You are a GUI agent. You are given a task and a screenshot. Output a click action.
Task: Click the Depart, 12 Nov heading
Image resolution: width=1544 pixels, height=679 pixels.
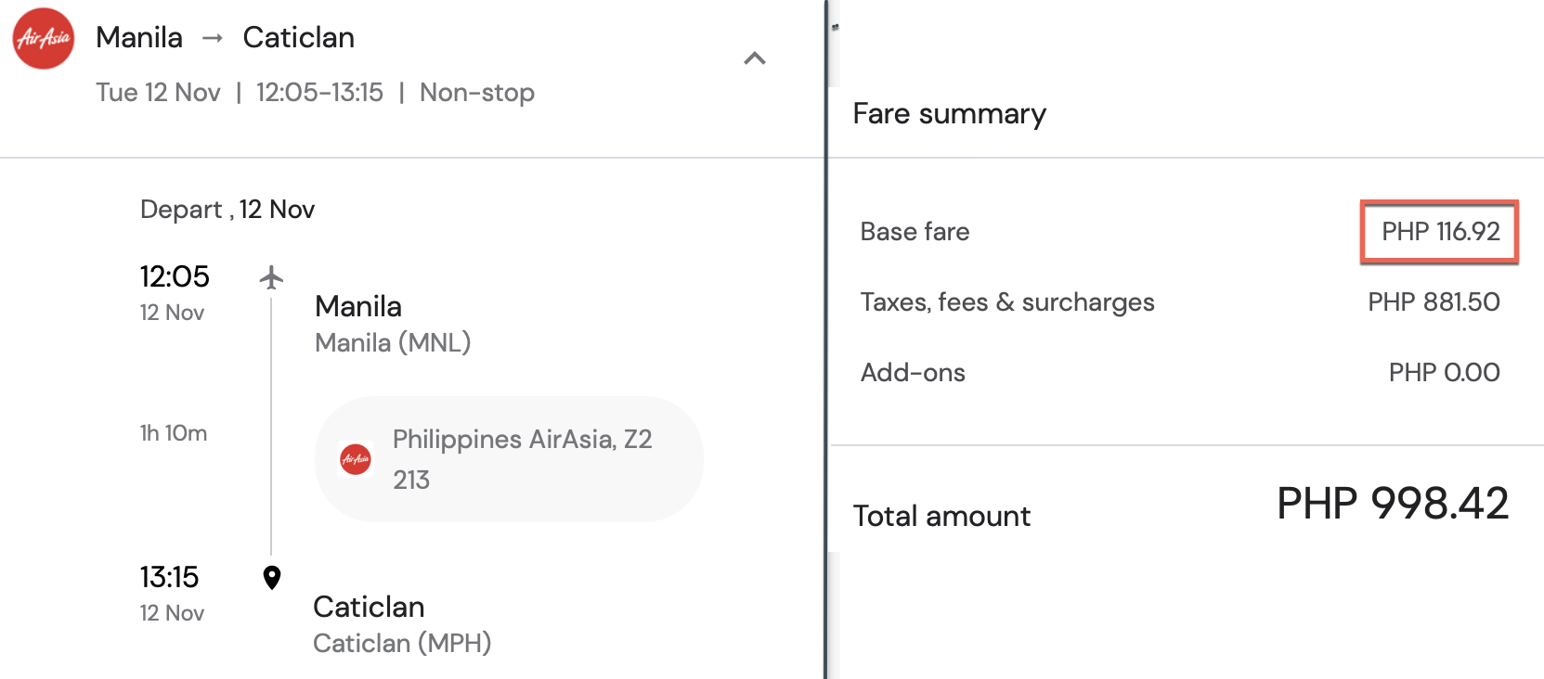(x=227, y=210)
